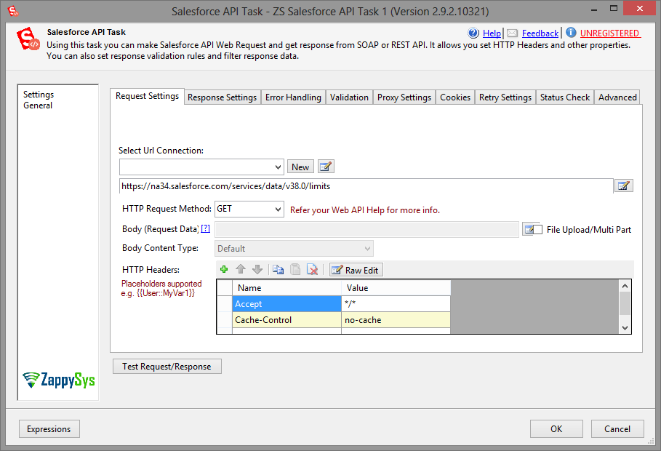Move header up with up arrow icon
Viewport: 661px width, 451px height.
pos(241,270)
